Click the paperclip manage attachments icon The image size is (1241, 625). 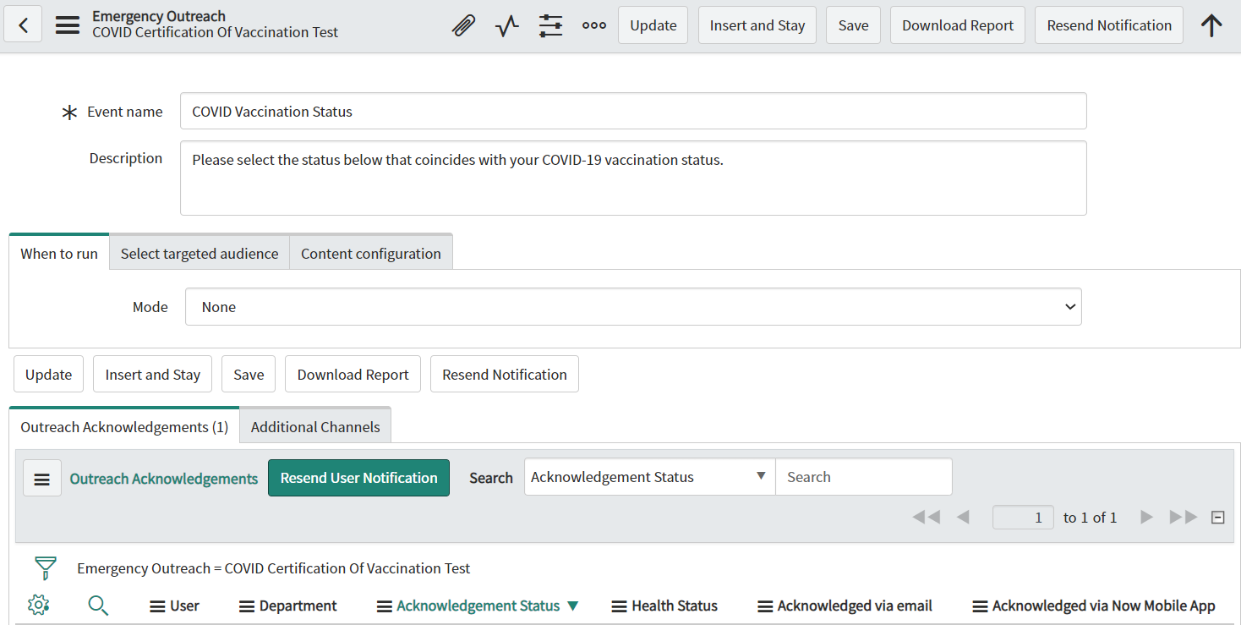click(463, 25)
